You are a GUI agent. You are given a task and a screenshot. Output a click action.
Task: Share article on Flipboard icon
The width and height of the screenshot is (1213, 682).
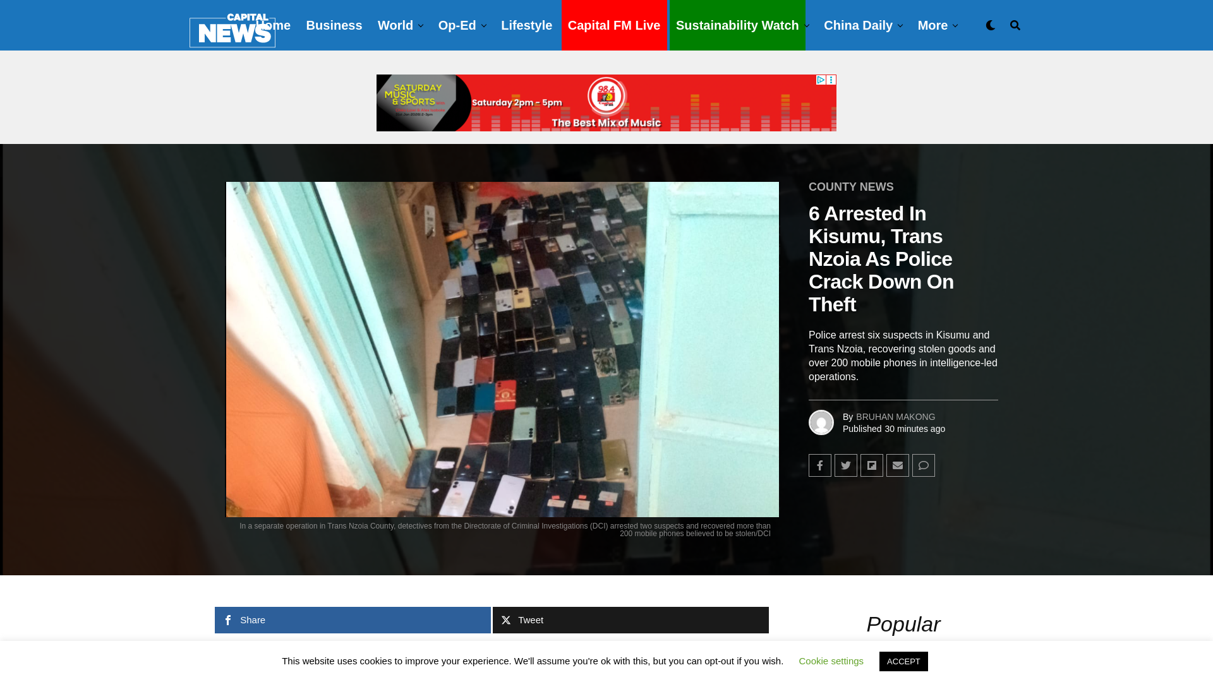(872, 465)
